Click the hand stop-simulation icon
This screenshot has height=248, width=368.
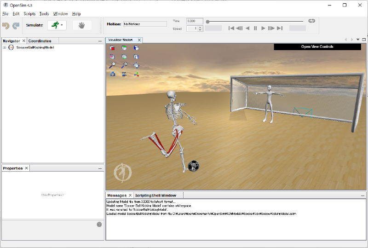[x=82, y=25]
